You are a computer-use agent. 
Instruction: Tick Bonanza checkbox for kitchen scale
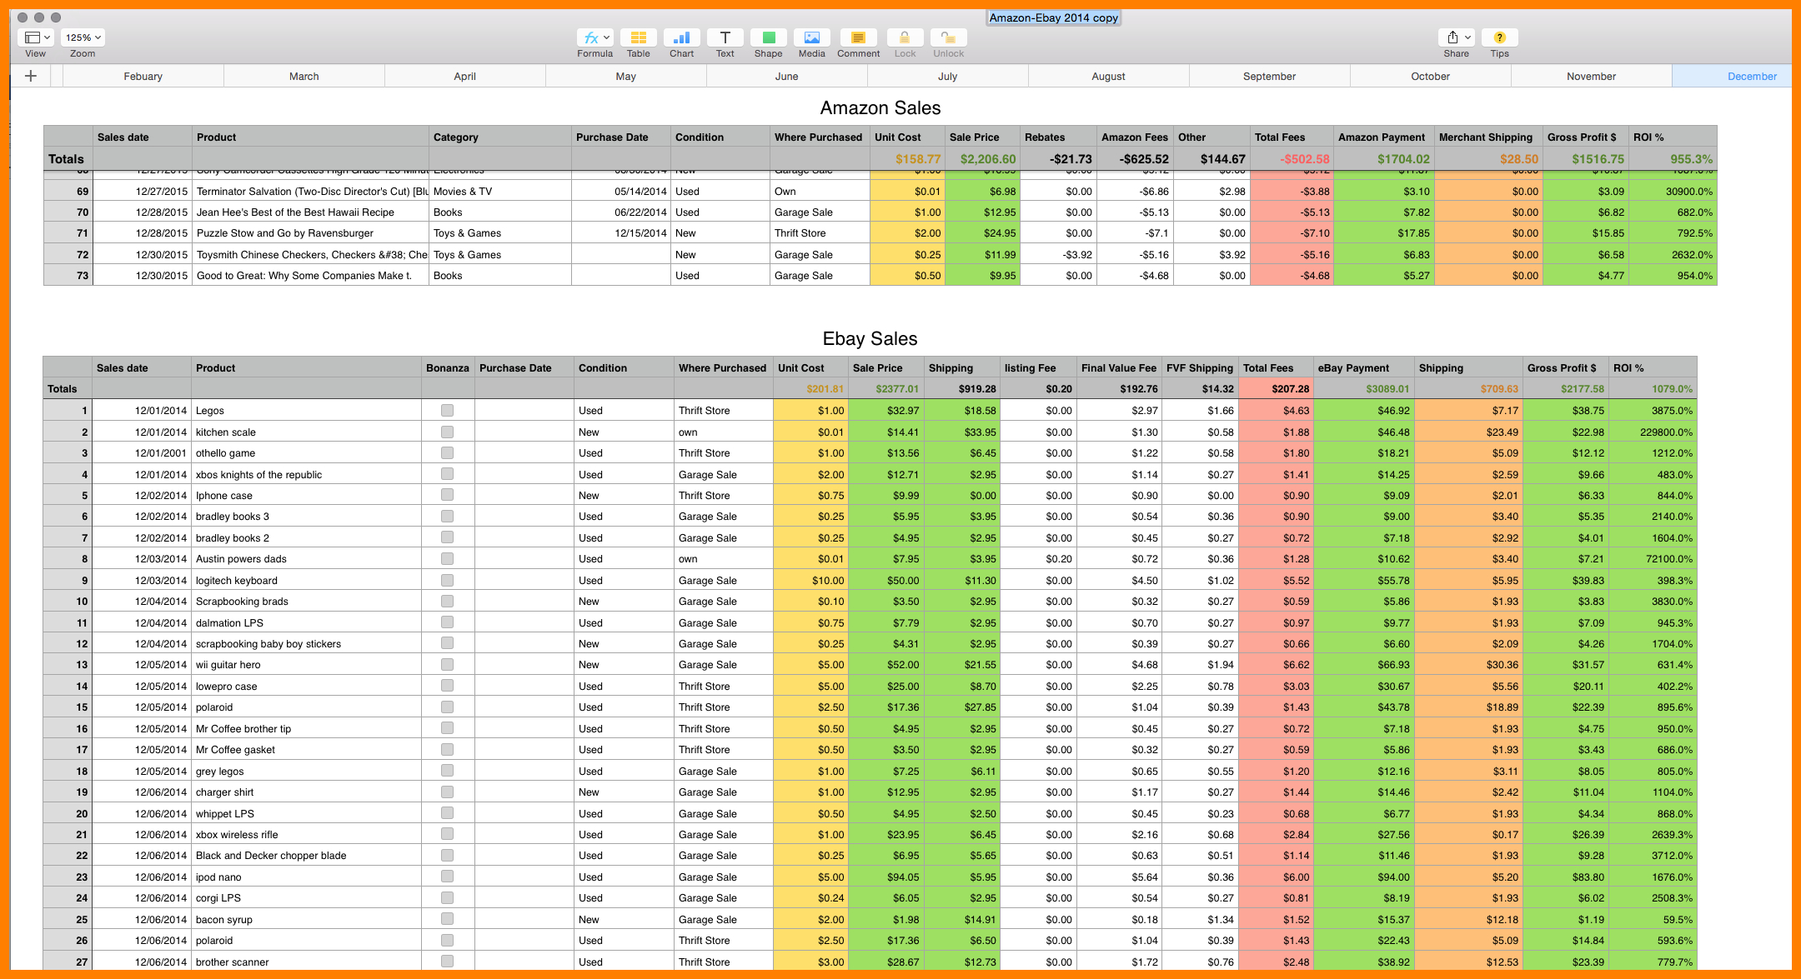pos(448,432)
